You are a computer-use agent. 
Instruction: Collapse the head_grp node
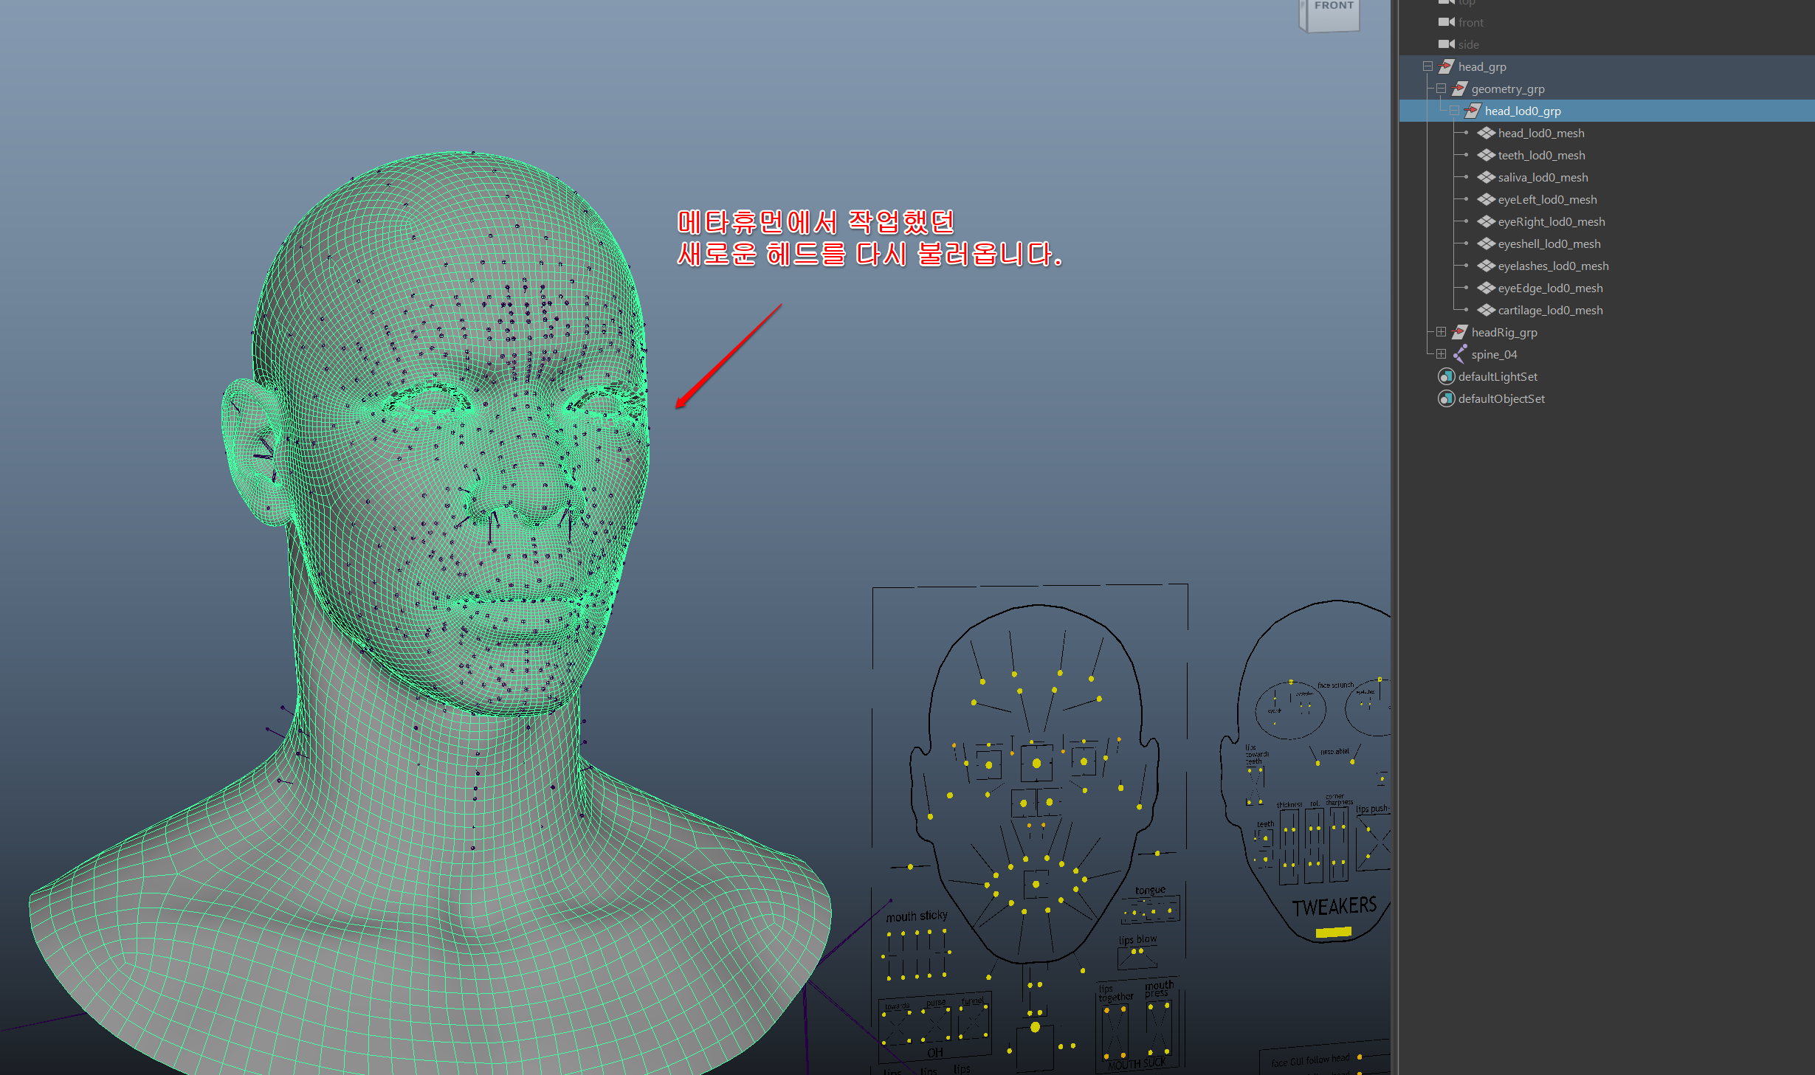coord(1427,66)
